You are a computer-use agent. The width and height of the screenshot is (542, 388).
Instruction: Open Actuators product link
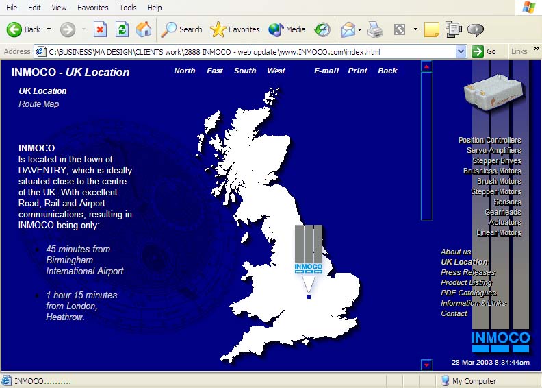coord(505,222)
